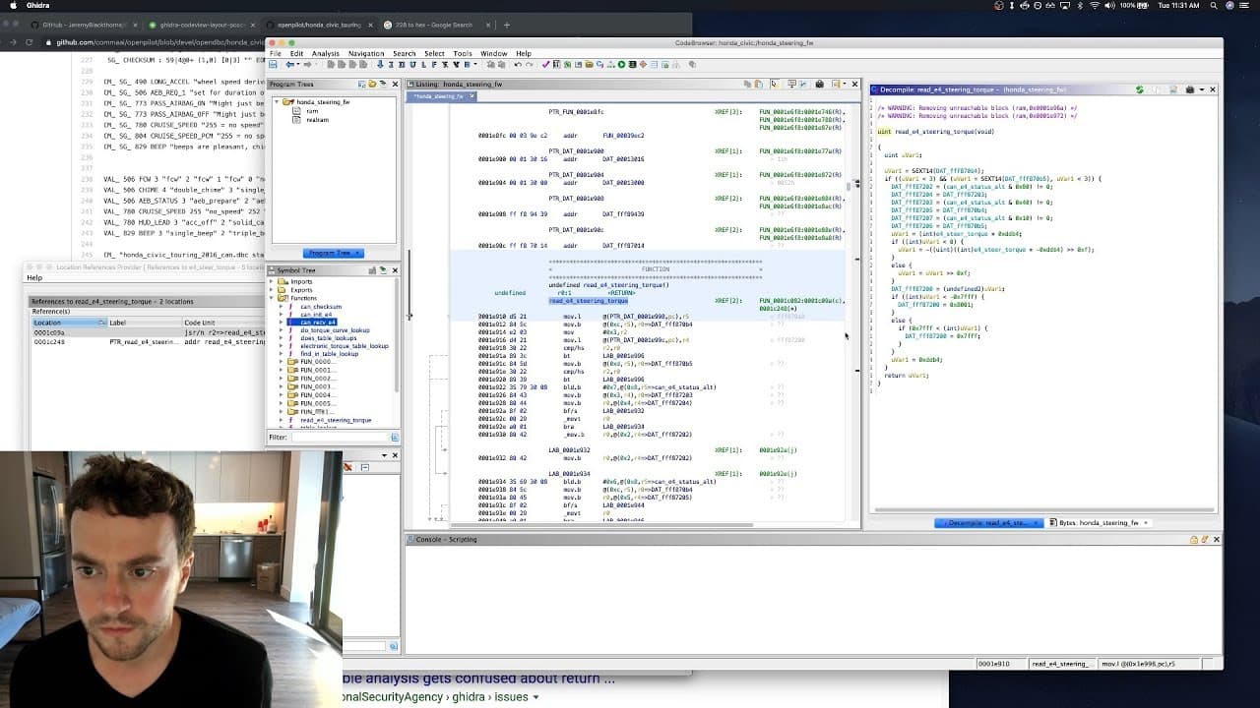Click the open folder icon in Program Trees header
Viewport: 1260px width, 708px height.
pyautogui.click(x=373, y=84)
